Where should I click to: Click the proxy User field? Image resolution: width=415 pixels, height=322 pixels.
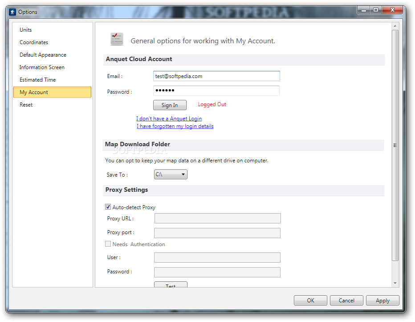point(217,257)
